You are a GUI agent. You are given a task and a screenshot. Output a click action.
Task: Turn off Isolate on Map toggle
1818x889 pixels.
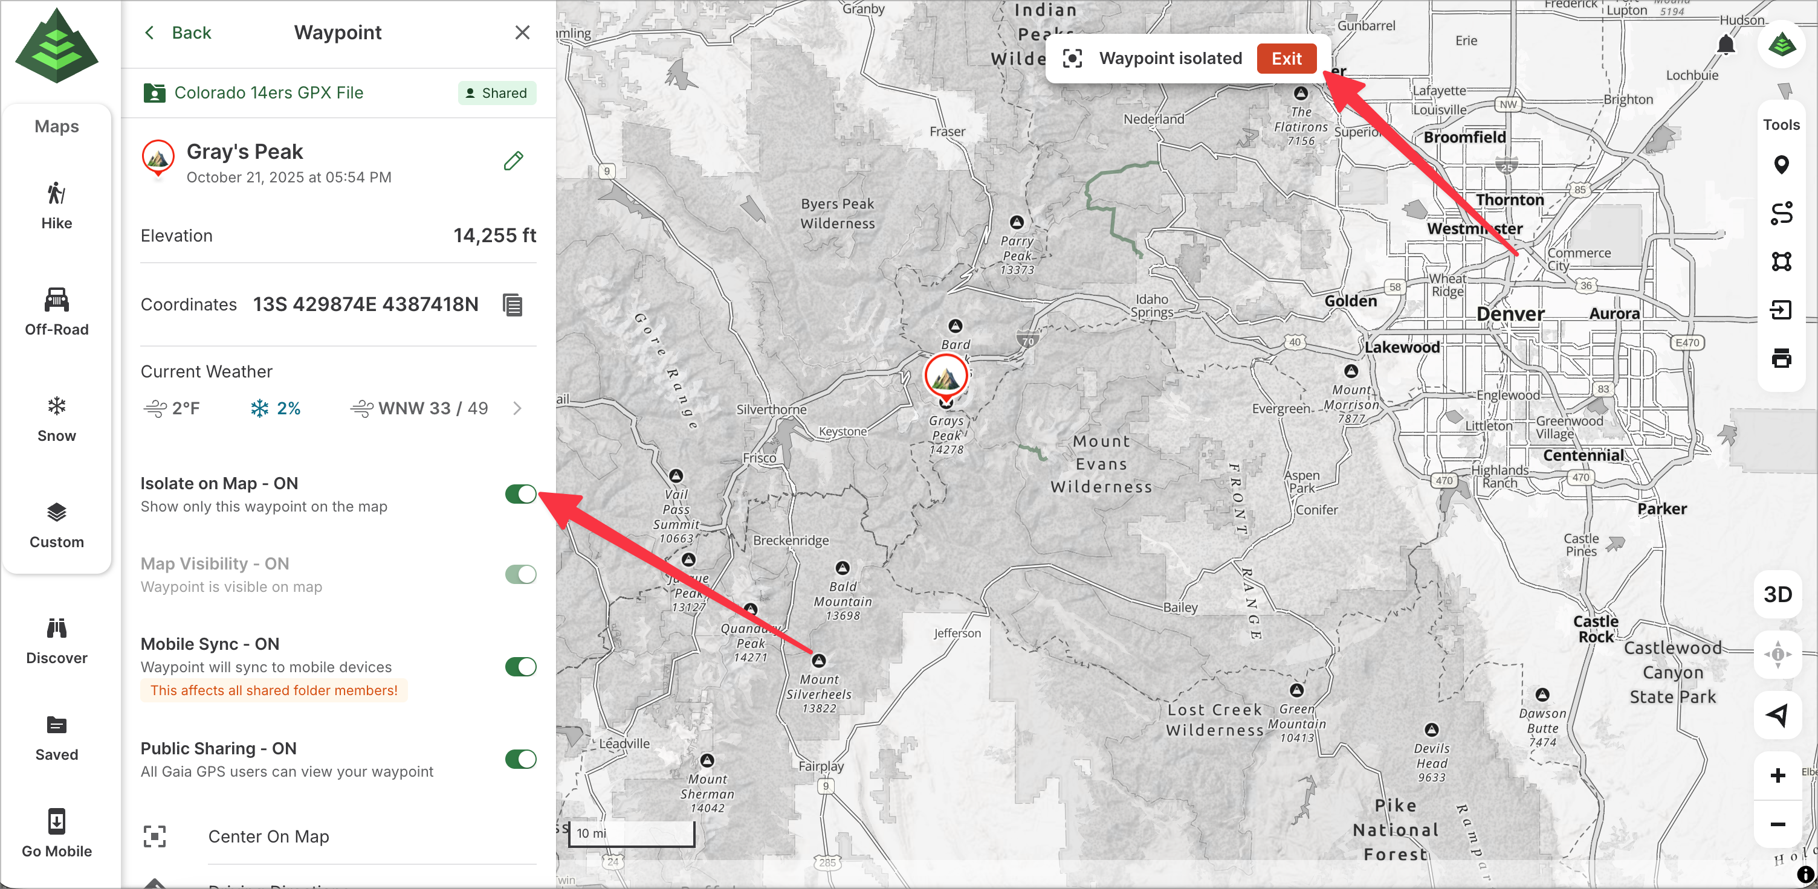pos(521,494)
